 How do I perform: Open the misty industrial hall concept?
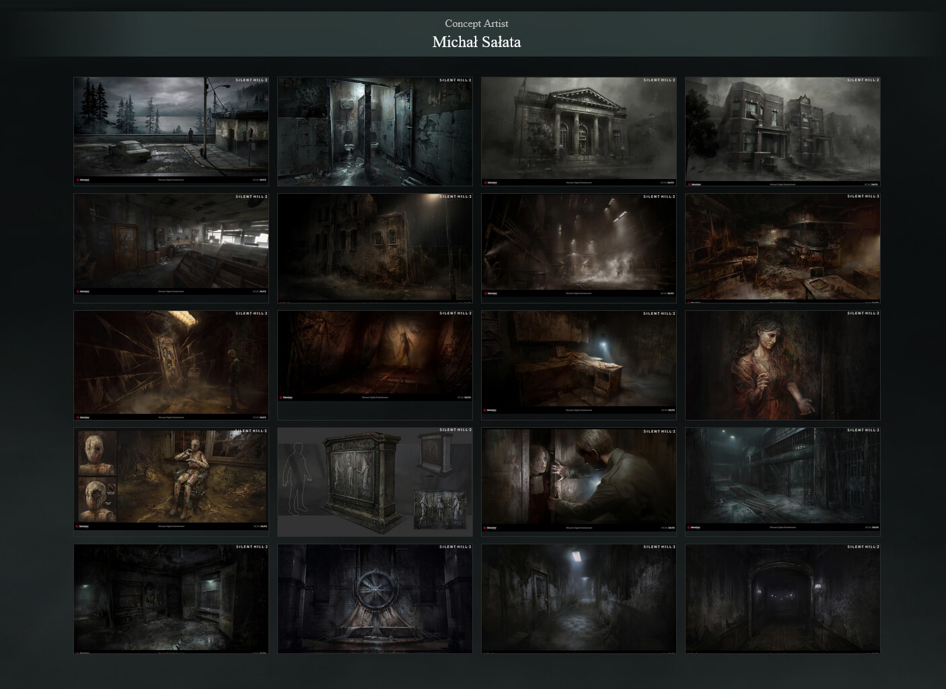tap(579, 246)
